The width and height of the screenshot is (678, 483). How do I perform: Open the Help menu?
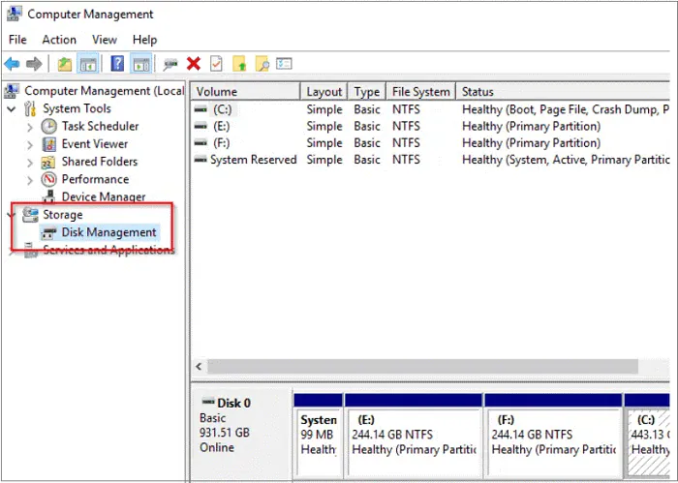point(144,40)
